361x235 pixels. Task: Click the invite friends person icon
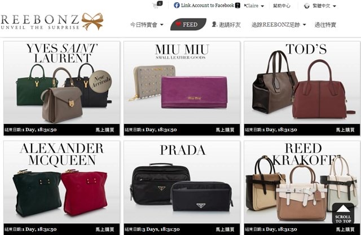coord(214,24)
